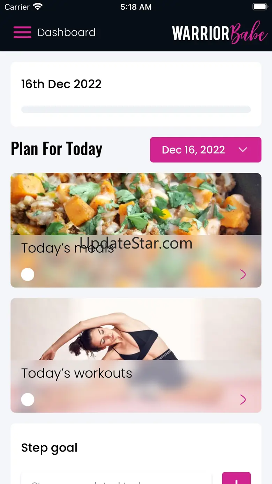272x484 pixels.
Task: Click the progress bar under 16th Dec 2022
Action: click(x=136, y=109)
